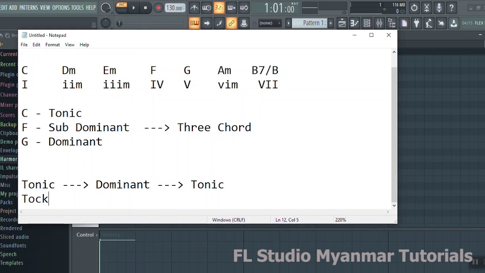Image resolution: width=485 pixels, height=273 pixels.
Task: Expand the Scores folder in FL browser
Action: 8,115
